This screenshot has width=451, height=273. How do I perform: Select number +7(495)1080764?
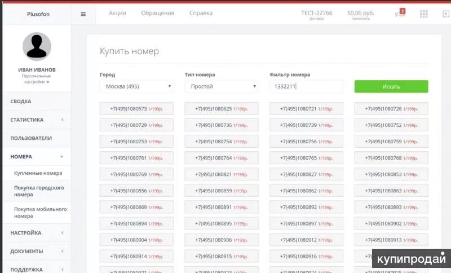tap(222, 158)
